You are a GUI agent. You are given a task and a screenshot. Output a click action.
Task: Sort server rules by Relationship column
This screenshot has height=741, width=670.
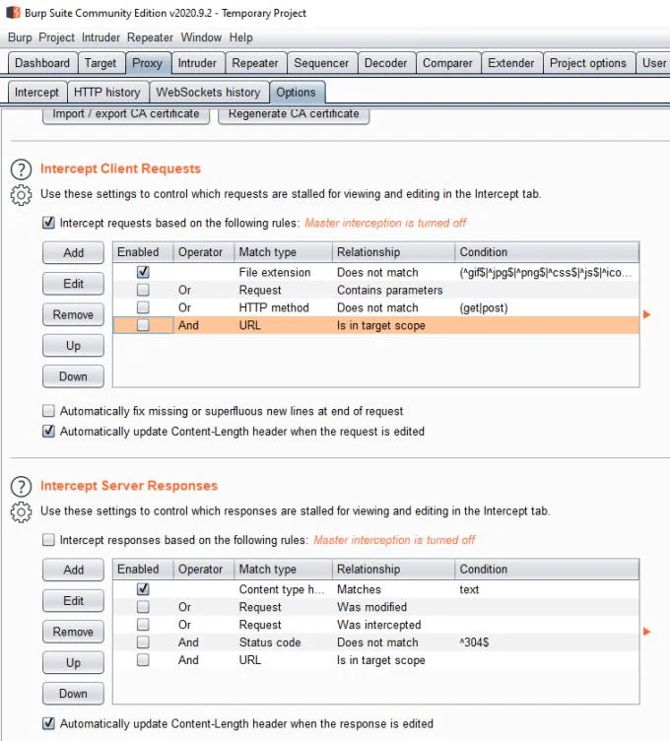(x=393, y=569)
